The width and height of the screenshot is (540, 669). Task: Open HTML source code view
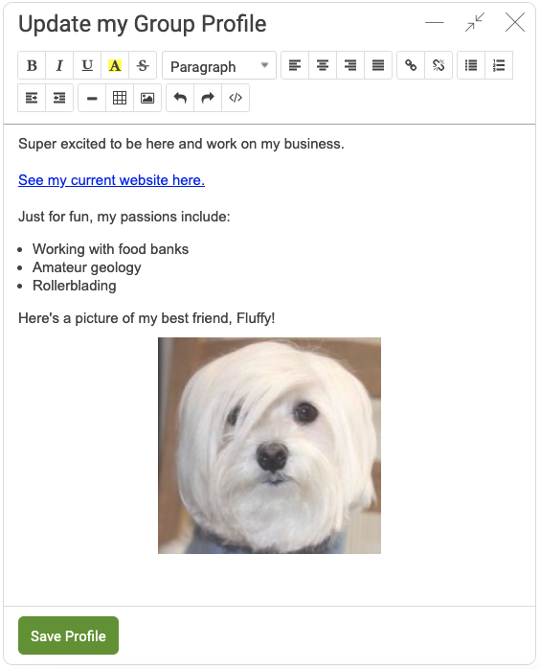click(x=236, y=98)
